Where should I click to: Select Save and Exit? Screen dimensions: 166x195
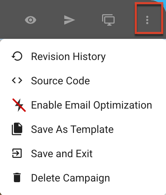pos(83,154)
